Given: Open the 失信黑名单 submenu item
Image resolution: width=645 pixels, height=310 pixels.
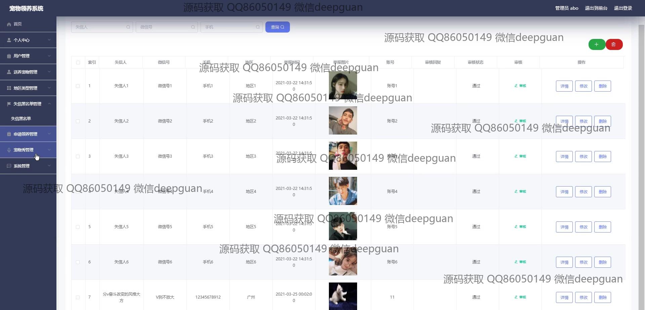Looking at the screenshot, I should point(21,119).
